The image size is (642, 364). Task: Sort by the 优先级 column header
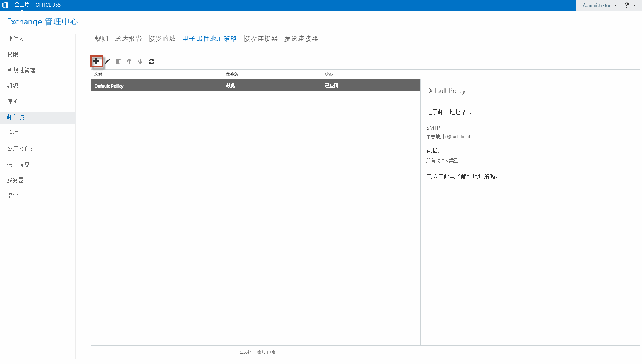point(272,74)
